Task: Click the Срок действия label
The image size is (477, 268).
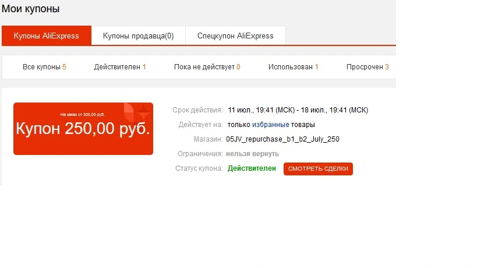Action: click(197, 110)
